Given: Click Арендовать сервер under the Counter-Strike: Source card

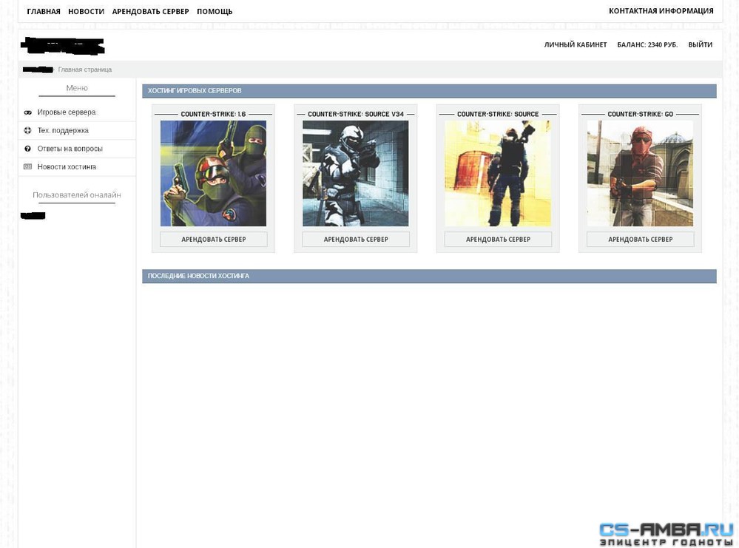Looking at the screenshot, I should coord(498,240).
